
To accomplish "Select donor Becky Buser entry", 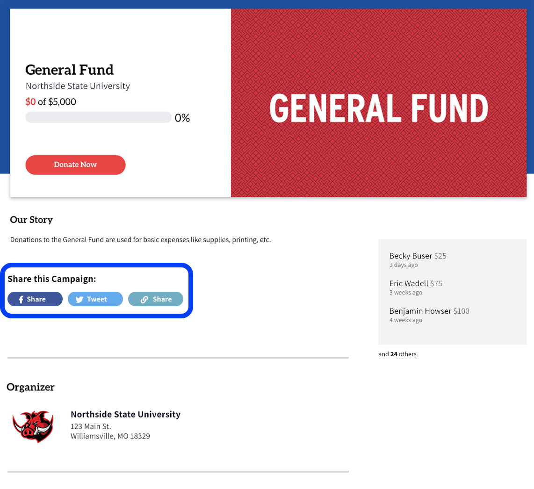I will coord(418,260).
